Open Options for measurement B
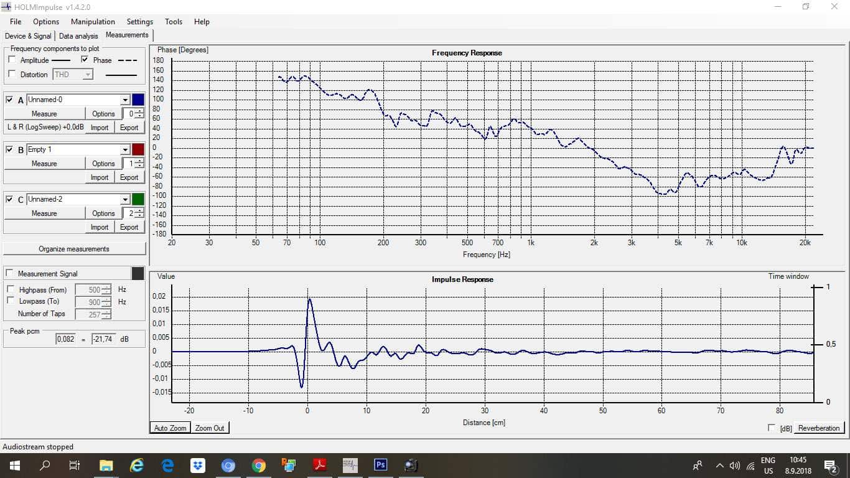Image resolution: width=850 pixels, height=478 pixels. pyautogui.click(x=103, y=163)
